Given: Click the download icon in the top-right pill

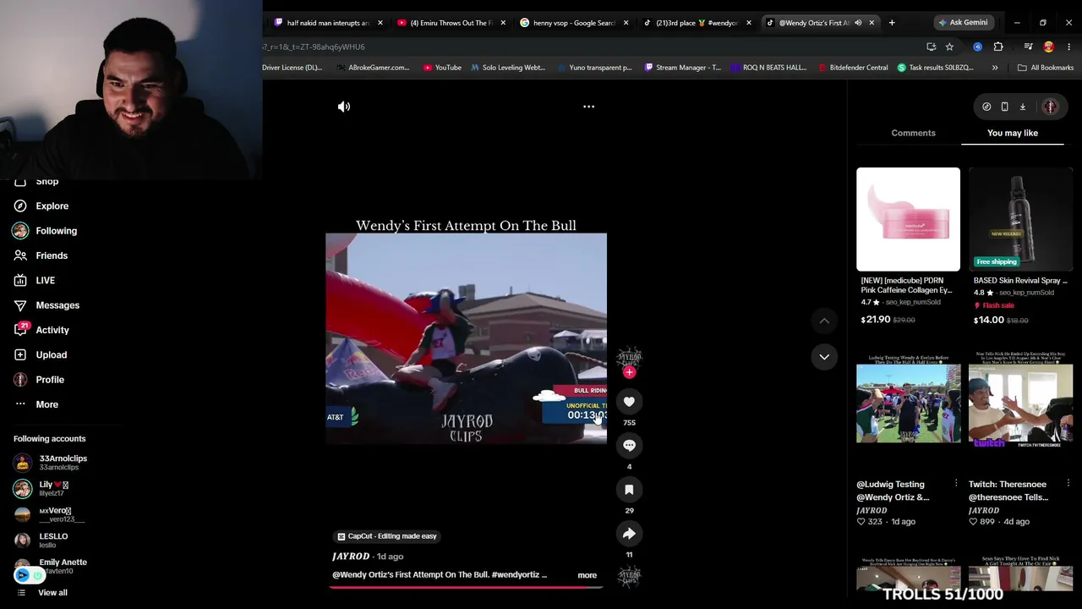Looking at the screenshot, I should point(1022,107).
